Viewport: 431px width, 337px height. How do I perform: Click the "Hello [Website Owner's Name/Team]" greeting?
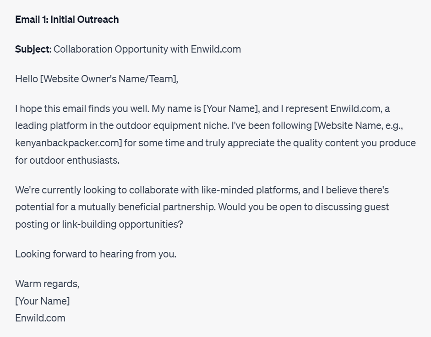point(96,79)
